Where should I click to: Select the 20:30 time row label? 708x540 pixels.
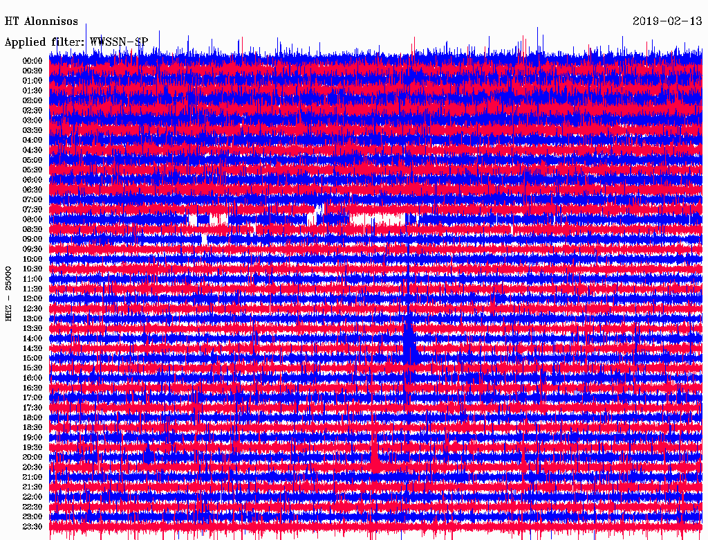[x=32, y=467]
